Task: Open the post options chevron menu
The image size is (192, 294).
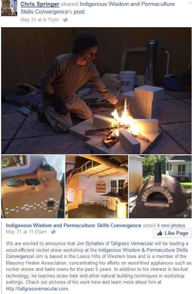Action: (189, 3)
